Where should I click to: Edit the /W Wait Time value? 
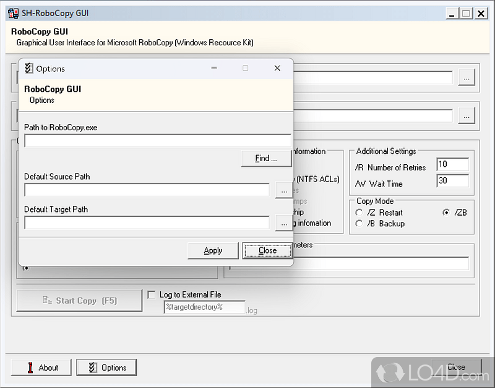[453, 180]
